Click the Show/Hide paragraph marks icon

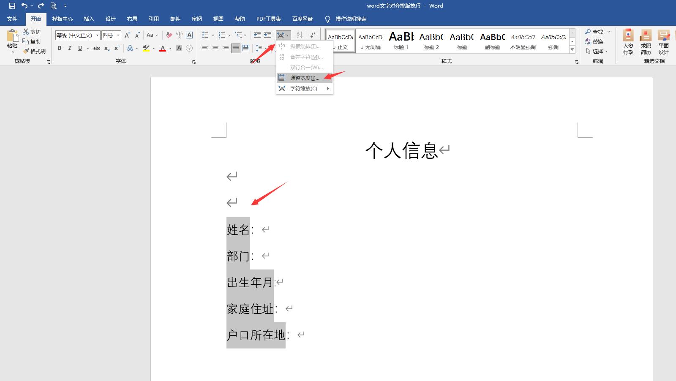[313, 35]
